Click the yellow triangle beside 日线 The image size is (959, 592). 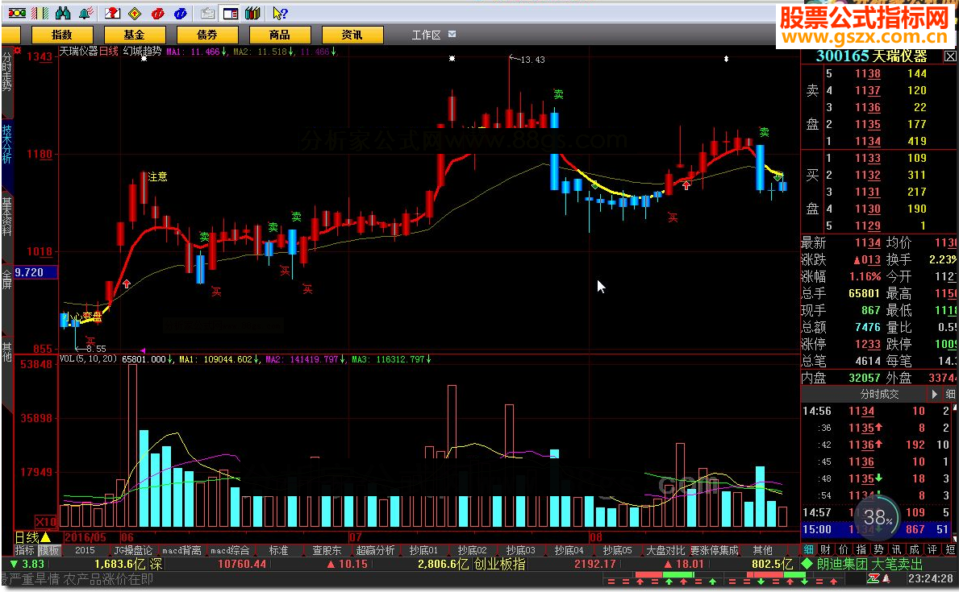point(45,537)
